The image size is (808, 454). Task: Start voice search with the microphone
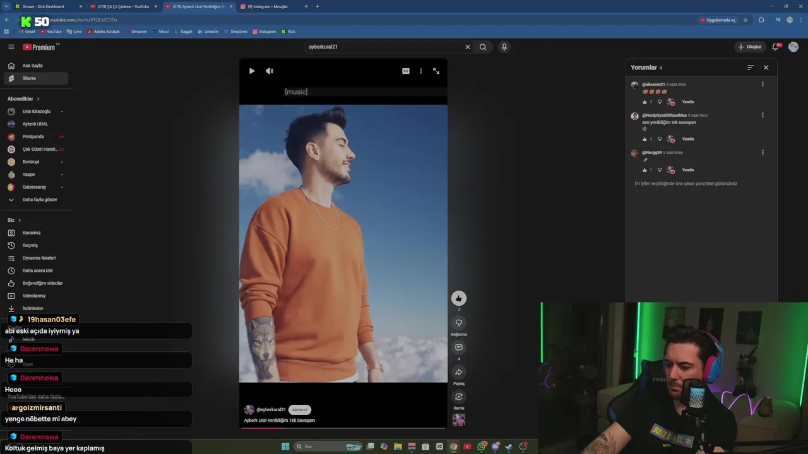click(x=504, y=47)
